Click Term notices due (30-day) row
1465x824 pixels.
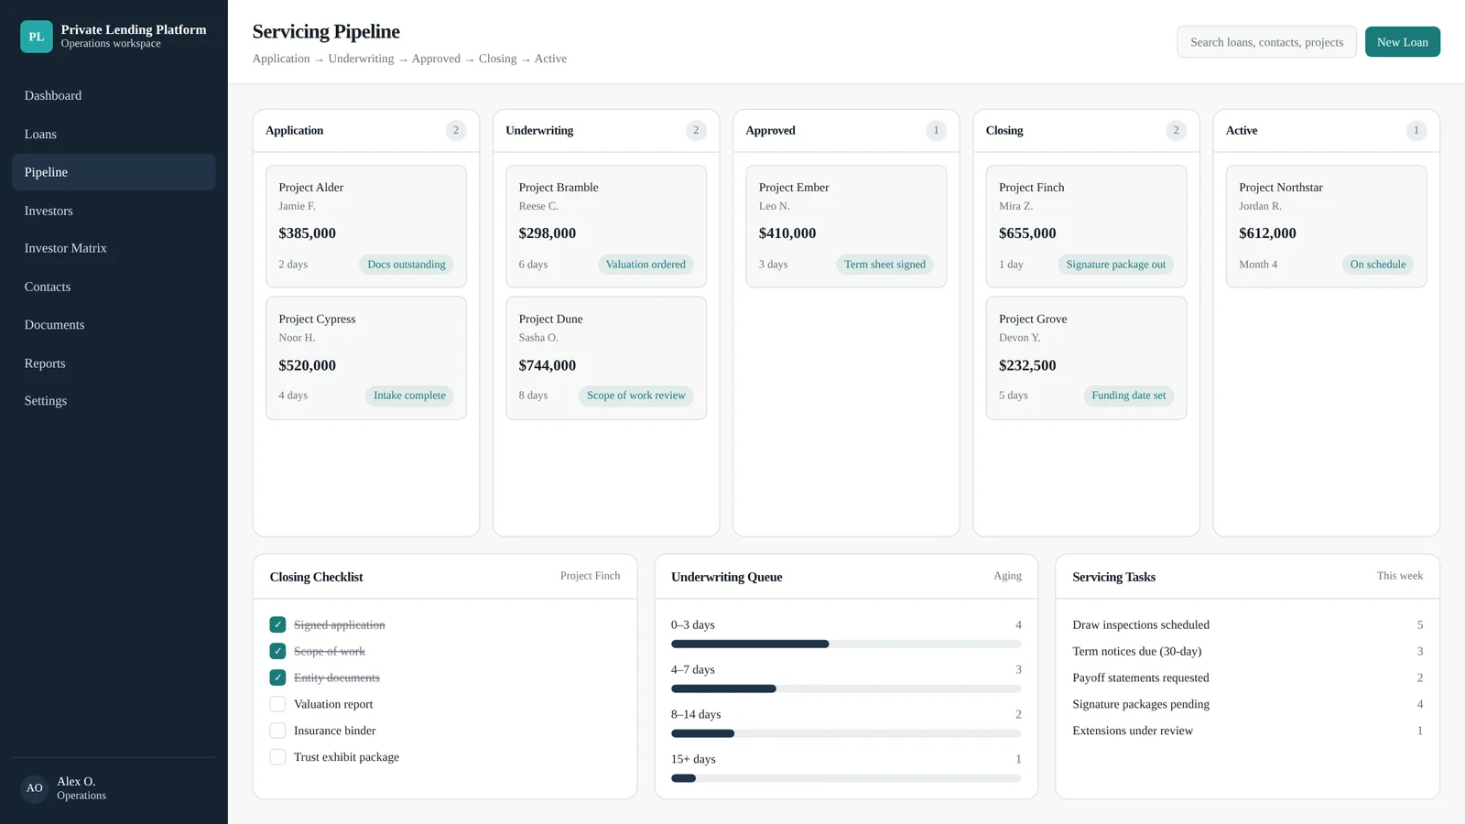[x=1247, y=651]
